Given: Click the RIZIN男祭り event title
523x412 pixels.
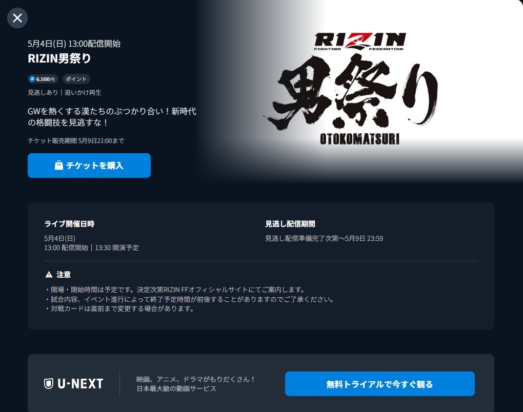Looking at the screenshot, I should [59, 58].
